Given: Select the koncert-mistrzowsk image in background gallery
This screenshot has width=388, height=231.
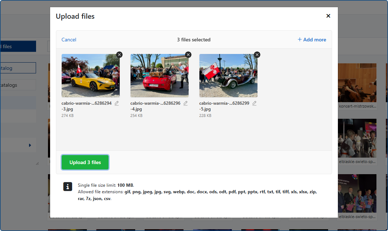Looking at the screenshot, I should pos(357,83).
